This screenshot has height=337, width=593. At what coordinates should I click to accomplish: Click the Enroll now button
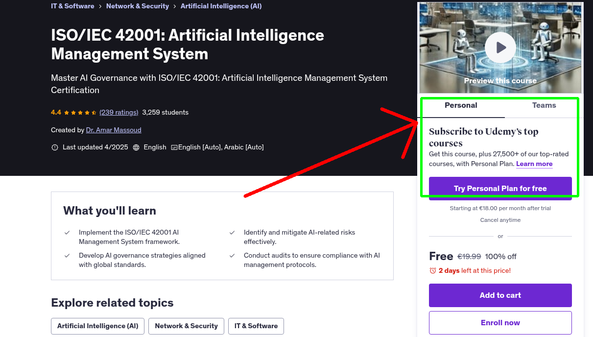tap(500, 322)
